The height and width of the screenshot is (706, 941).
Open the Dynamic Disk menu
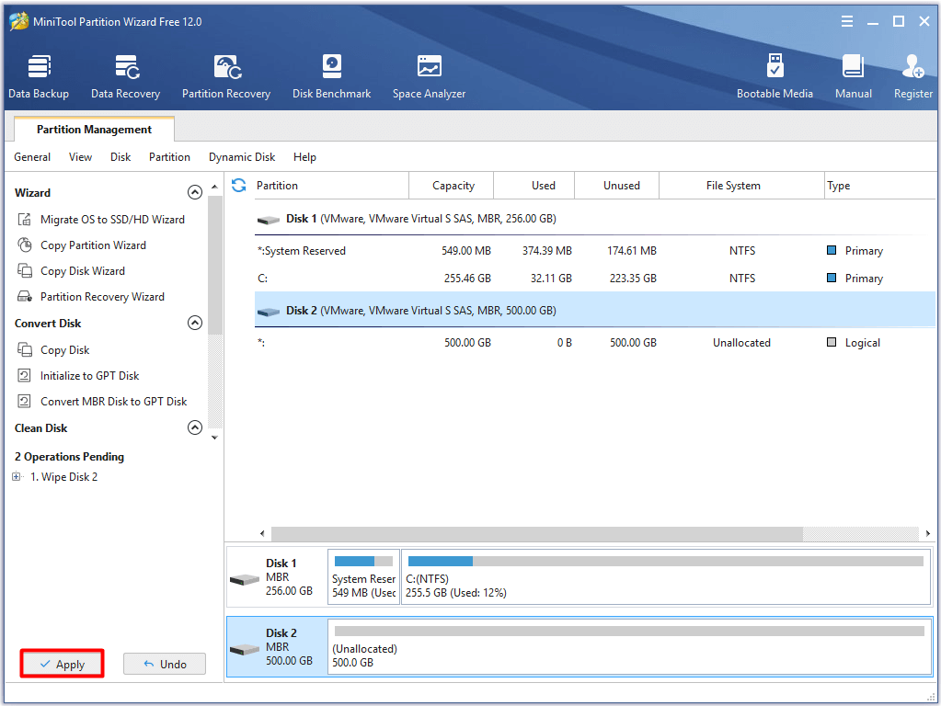point(242,157)
